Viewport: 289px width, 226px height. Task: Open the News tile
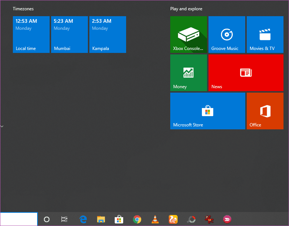[x=246, y=73]
